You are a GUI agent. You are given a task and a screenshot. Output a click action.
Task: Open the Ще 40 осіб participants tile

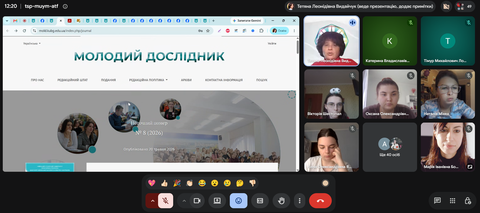click(390, 147)
